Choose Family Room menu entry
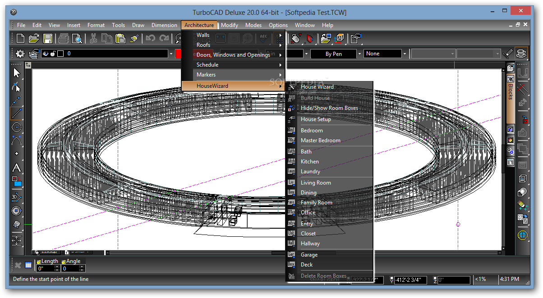Image resolution: width=543 pixels, height=298 pixels. pyautogui.click(x=330, y=203)
